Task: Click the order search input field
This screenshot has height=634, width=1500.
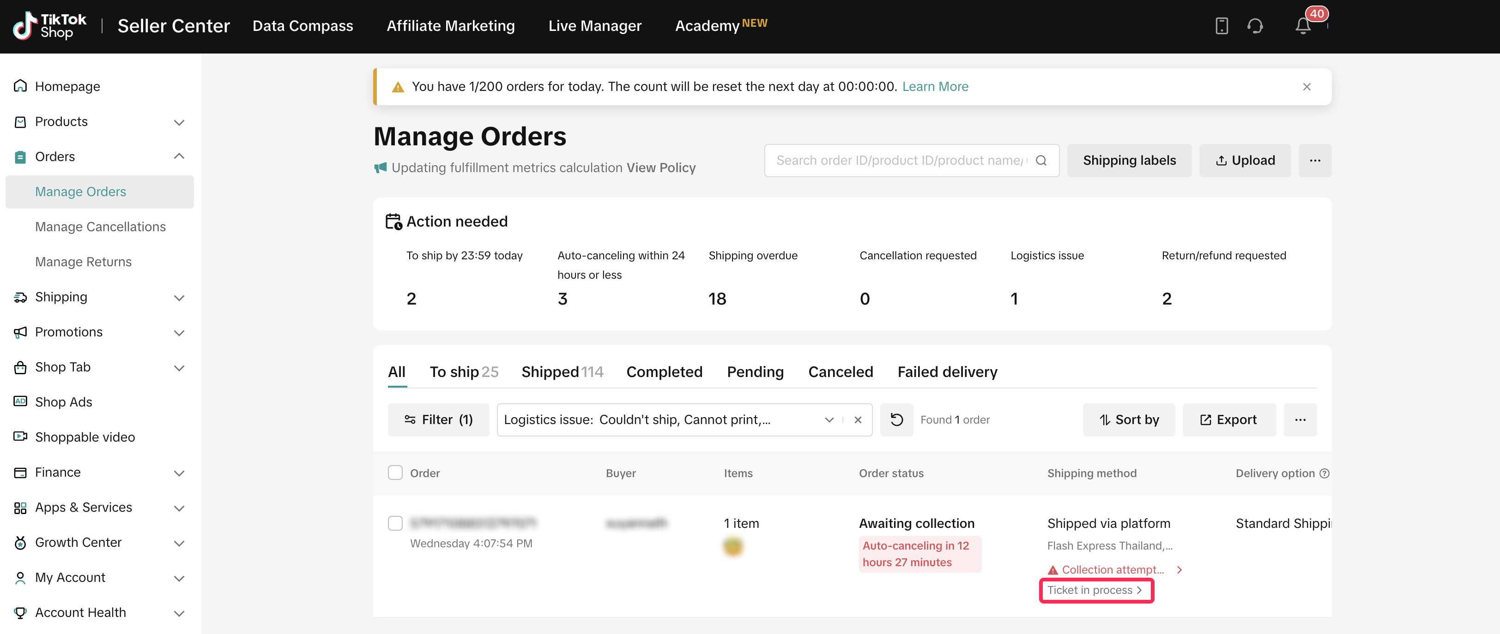Action: tap(900, 161)
